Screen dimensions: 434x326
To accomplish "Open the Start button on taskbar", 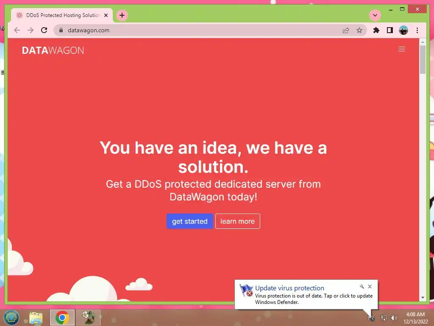I will [x=11, y=318].
